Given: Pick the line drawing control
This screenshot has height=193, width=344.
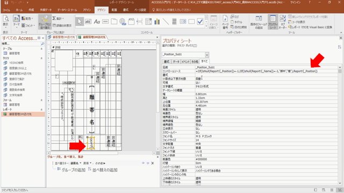Looking at the screenshot, I should pos(166,21).
